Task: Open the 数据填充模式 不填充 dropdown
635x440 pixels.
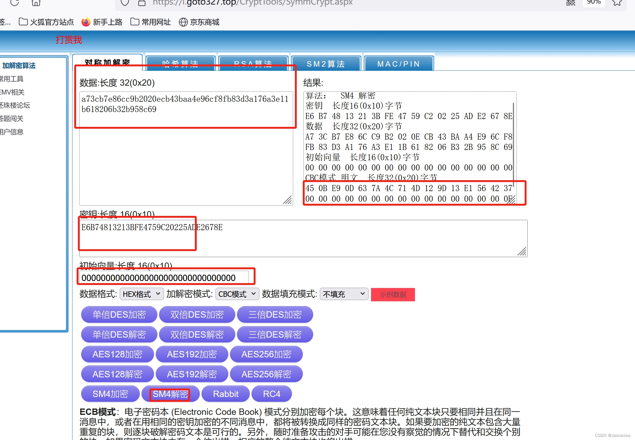Action: click(344, 294)
